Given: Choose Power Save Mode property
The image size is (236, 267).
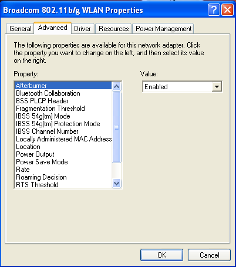Looking at the screenshot, I should (x=63, y=162).
